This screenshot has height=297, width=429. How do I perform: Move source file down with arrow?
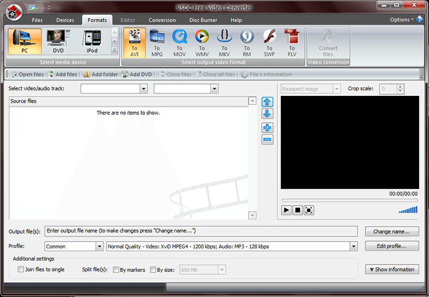[x=267, y=114]
